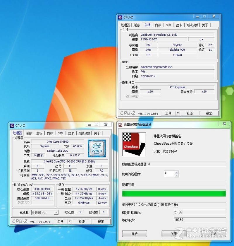Open 测试分数 tab in motherboard CPU-Z window
Viewport: 234px width, 246px height.
(192, 25)
